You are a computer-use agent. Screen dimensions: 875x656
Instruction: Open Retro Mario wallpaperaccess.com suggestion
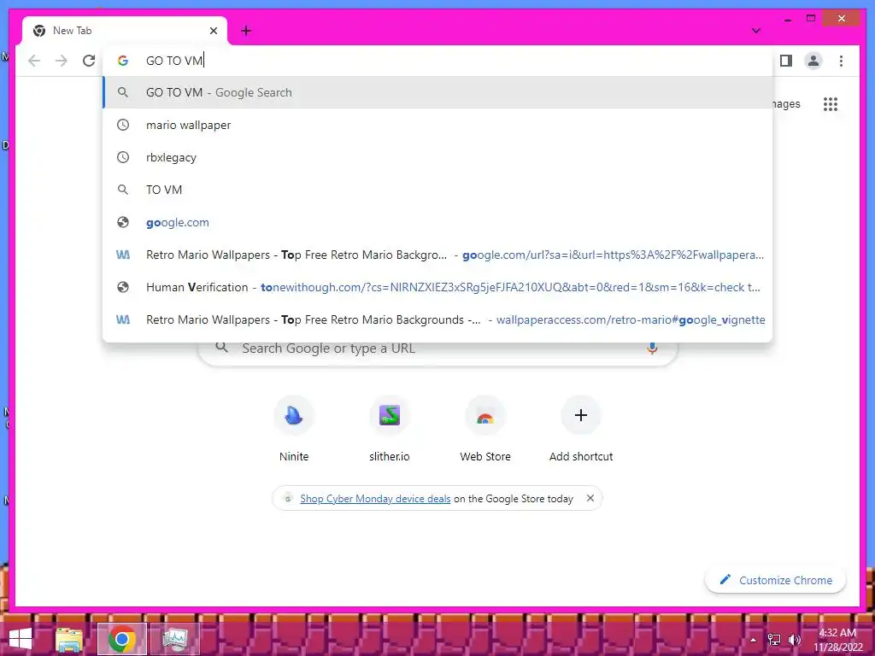tap(437, 319)
